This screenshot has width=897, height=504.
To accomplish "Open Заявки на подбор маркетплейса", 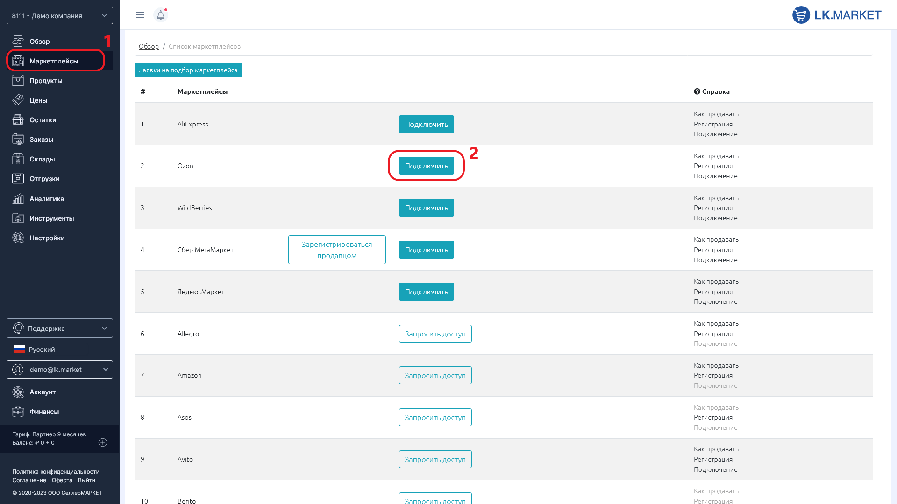I will [188, 70].
